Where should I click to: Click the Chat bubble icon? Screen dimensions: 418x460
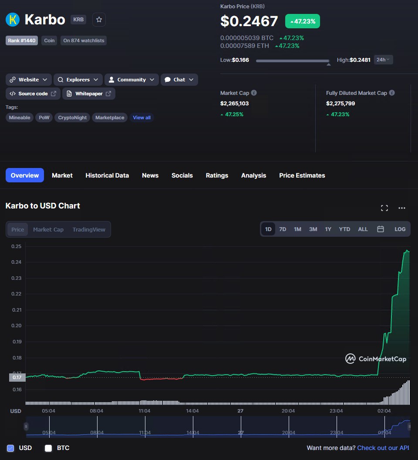[168, 80]
